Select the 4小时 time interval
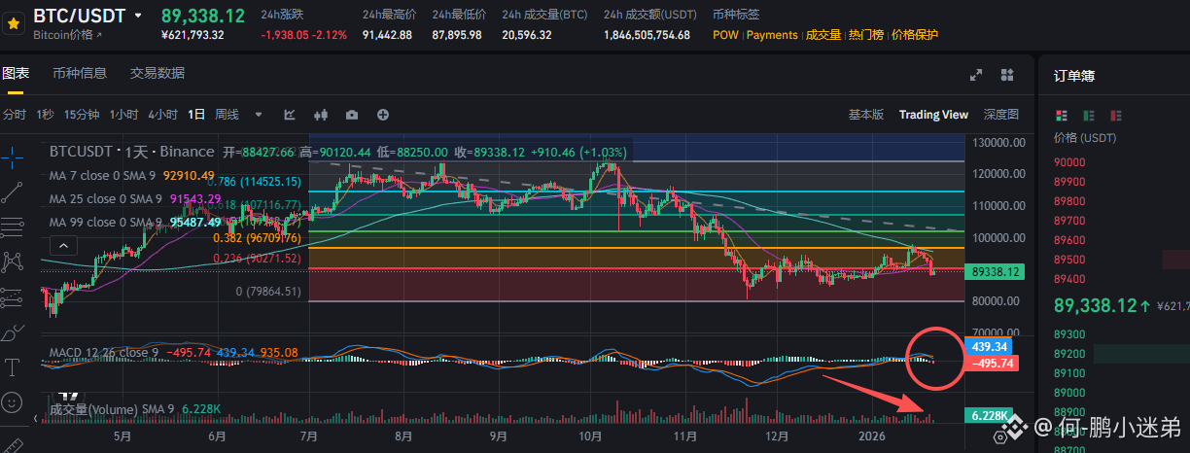The height and width of the screenshot is (453, 1190). (x=162, y=115)
